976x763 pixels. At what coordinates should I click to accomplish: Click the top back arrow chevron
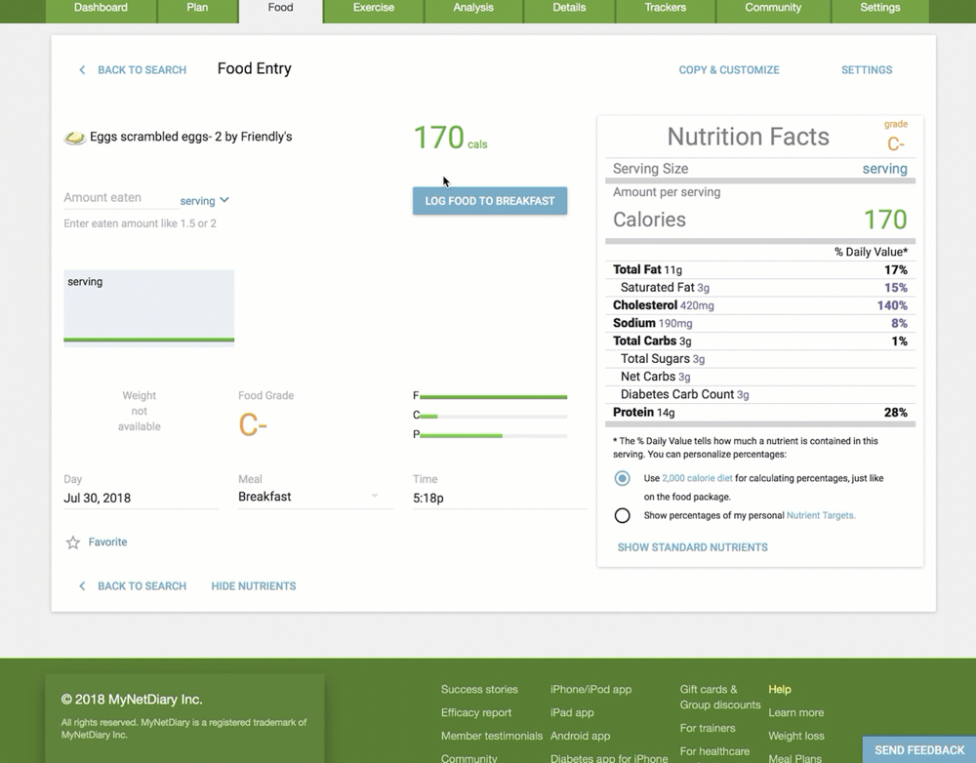82,70
